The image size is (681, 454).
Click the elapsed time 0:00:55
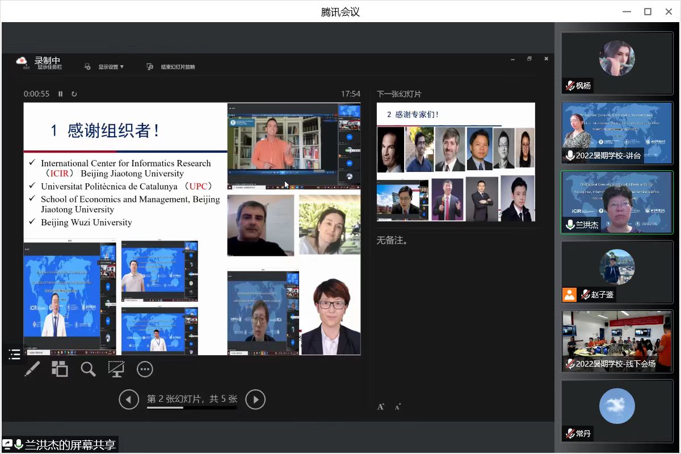(x=36, y=94)
